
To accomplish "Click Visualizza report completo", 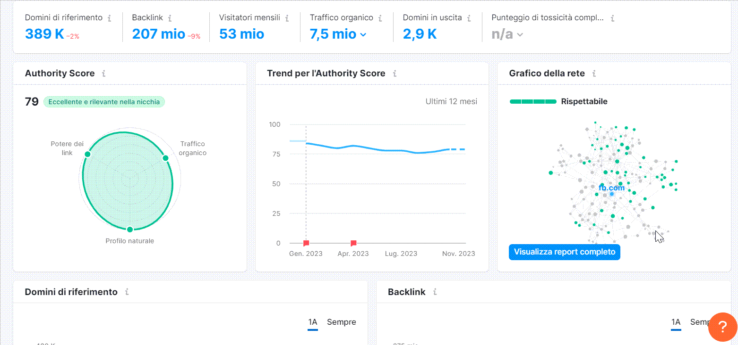I will pos(564,252).
